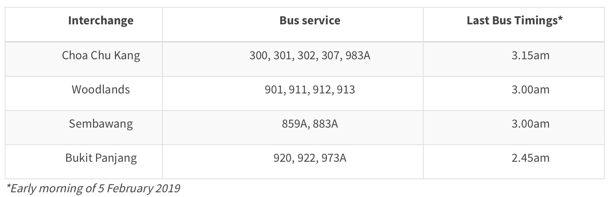Click bus service 913
The height and width of the screenshot is (197, 612).
tap(346, 90)
